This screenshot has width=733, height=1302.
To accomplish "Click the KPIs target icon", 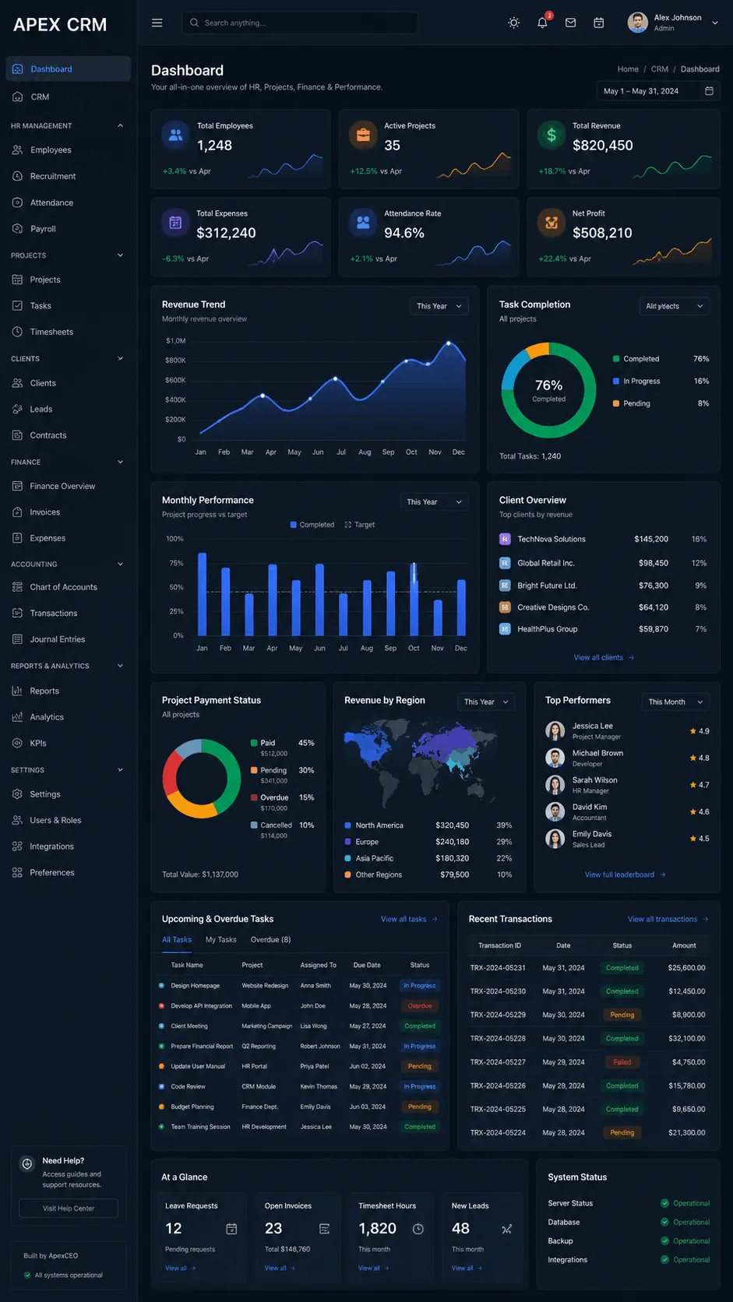I will (x=17, y=743).
